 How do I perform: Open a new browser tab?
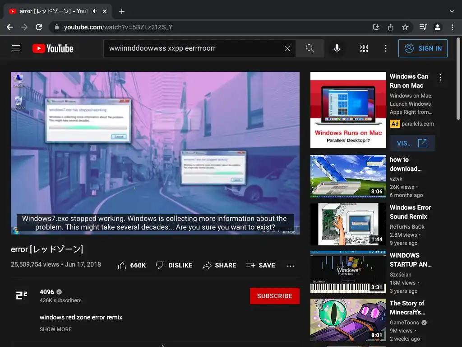(122, 11)
